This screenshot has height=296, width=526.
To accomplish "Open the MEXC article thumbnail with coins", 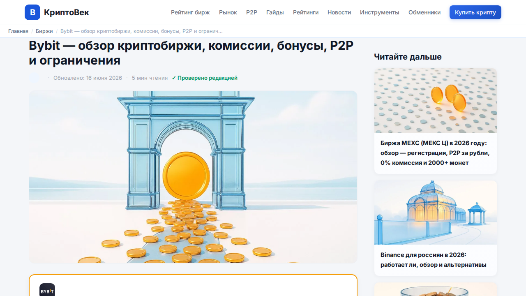I will point(436,100).
